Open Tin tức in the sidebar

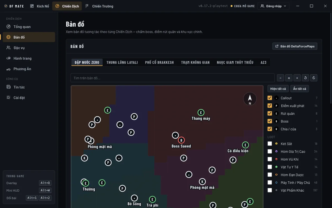click(x=29, y=87)
